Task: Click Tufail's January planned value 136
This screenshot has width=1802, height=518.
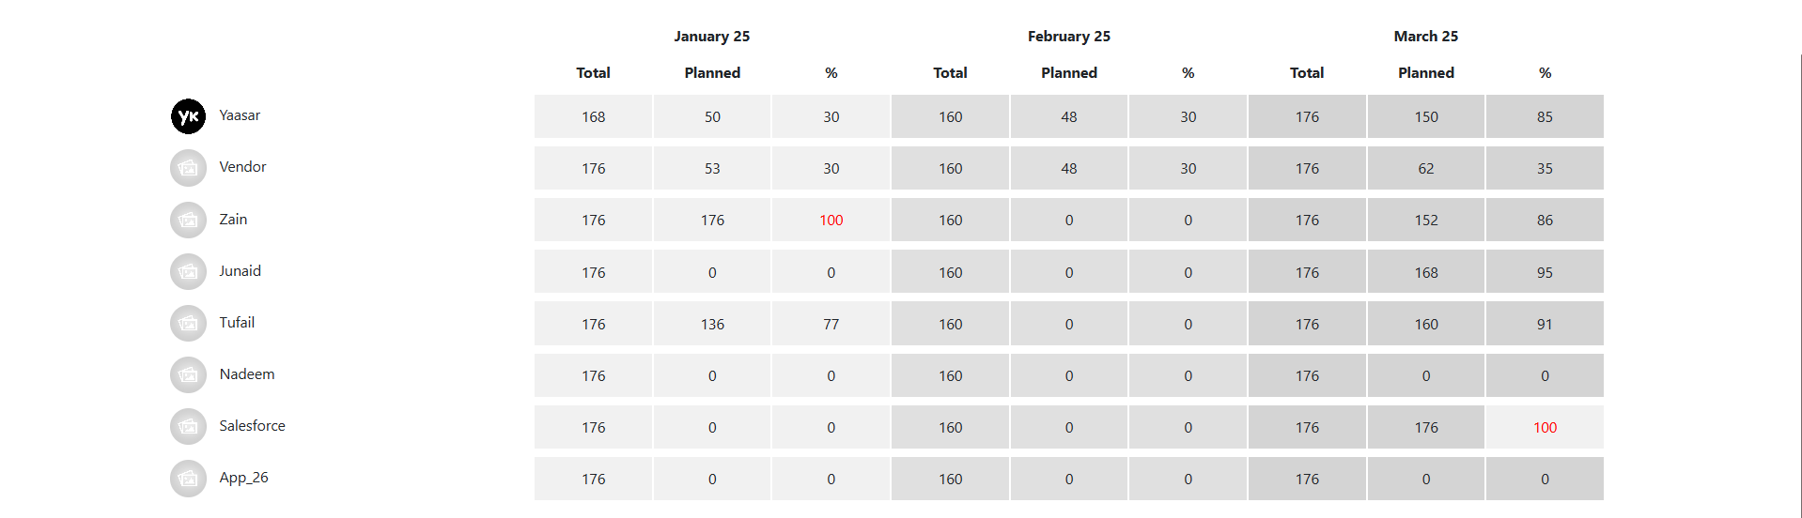Action: click(712, 324)
